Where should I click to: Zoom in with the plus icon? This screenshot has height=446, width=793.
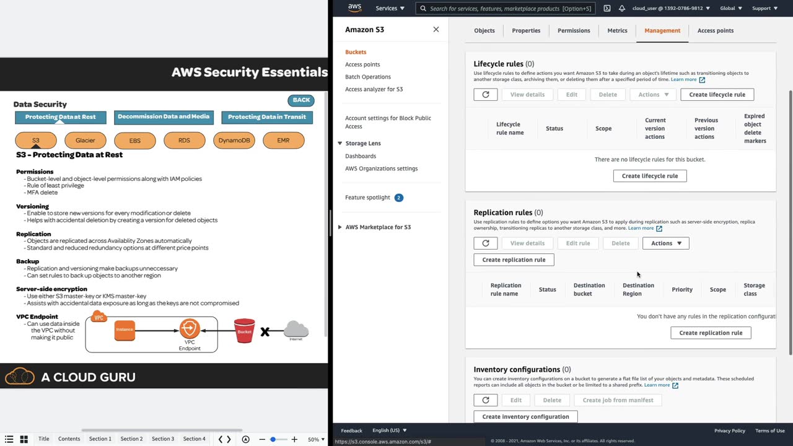point(294,439)
